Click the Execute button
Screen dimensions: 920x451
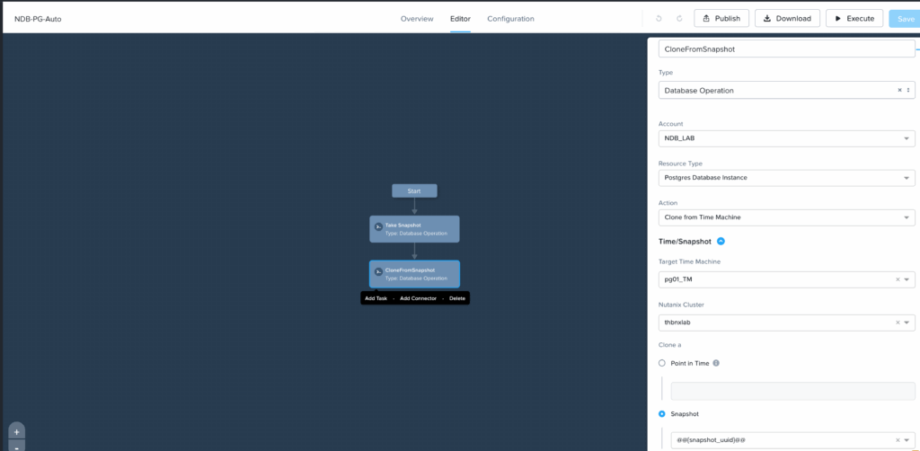pos(854,18)
